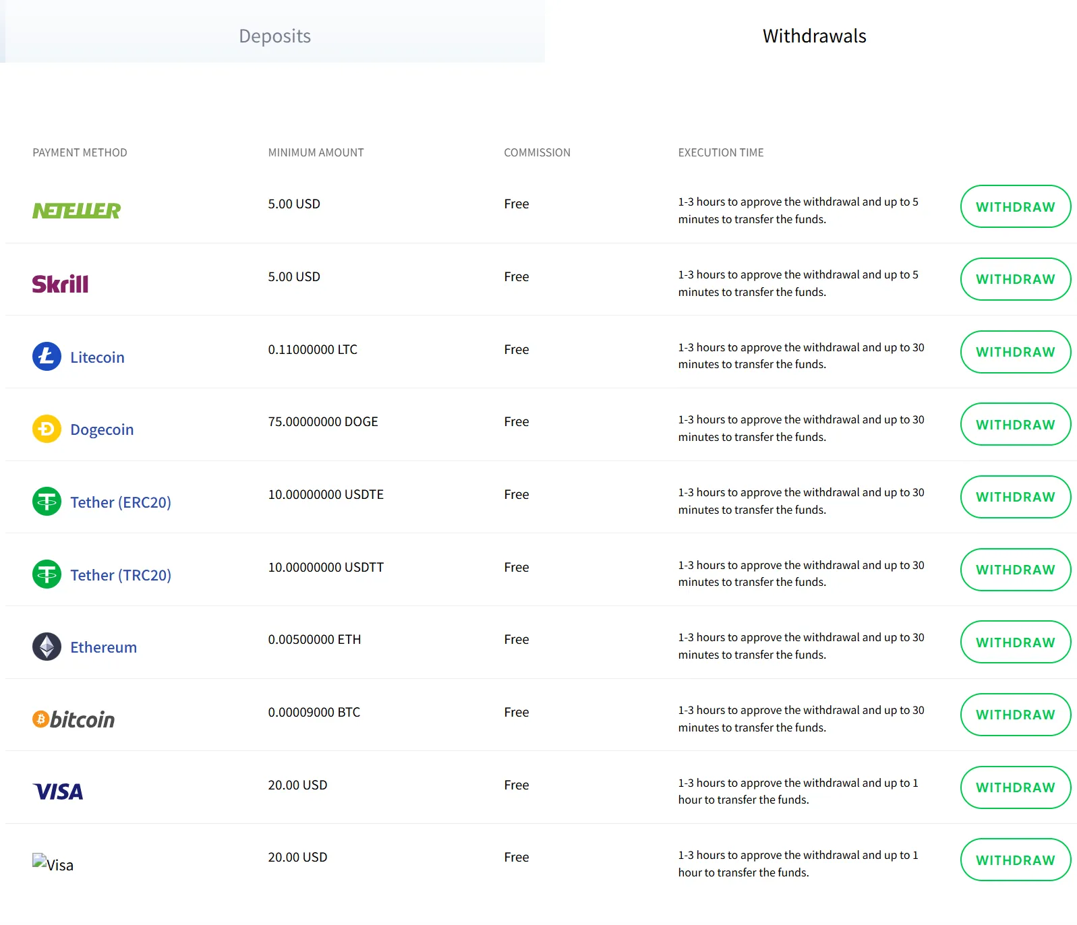Click the VISA logo

(58, 792)
